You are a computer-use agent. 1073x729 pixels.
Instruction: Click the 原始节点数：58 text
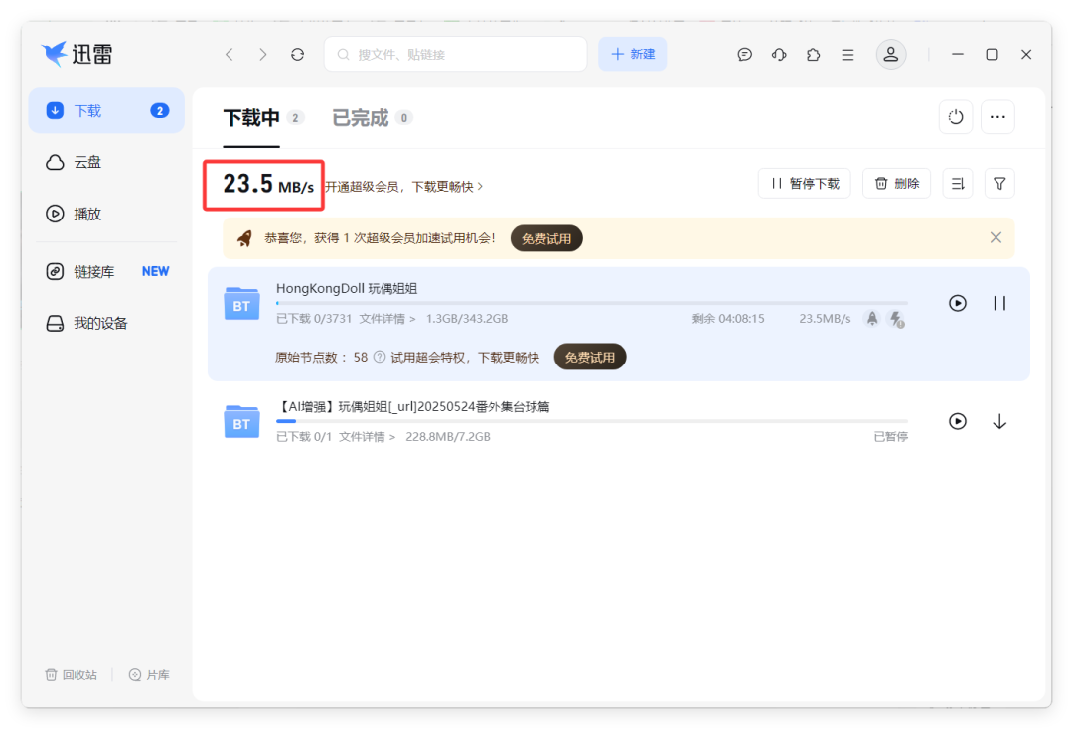[321, 357]
